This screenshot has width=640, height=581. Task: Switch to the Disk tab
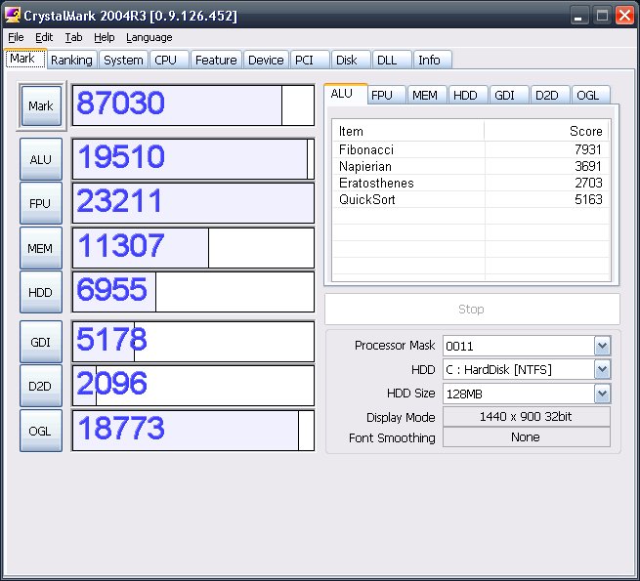point(351,60)
